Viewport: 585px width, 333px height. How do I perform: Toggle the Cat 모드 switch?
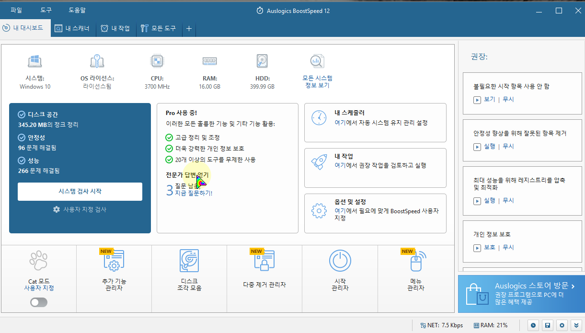click(39, 302)
